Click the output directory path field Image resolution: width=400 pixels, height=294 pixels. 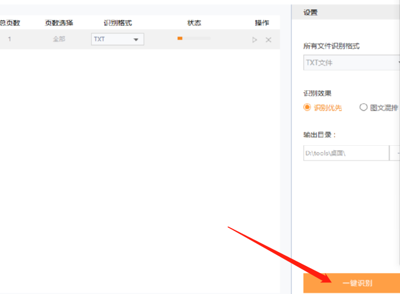click(x=346, y=153)
